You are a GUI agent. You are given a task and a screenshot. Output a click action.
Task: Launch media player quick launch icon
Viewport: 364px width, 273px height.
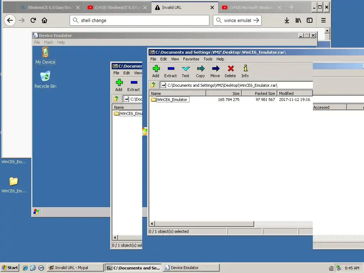[x=41, y=268]
